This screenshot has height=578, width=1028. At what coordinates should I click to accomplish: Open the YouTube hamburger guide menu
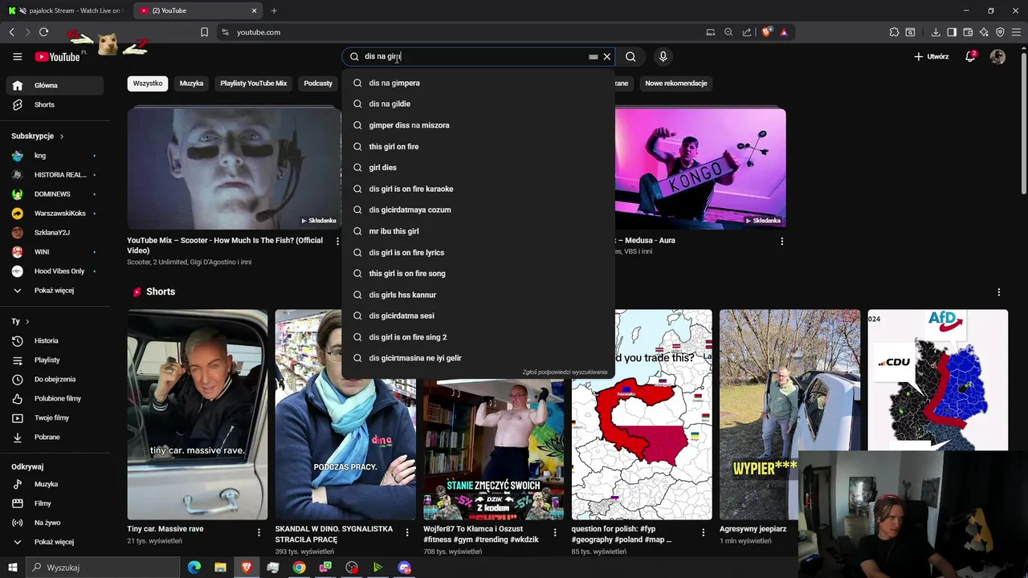tap(17, 56)
